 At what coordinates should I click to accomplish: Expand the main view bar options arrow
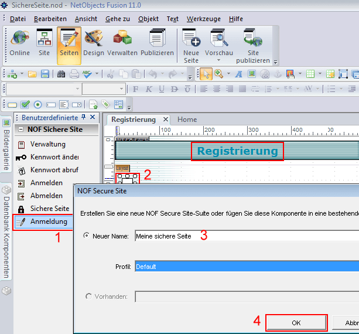point(276,62)
